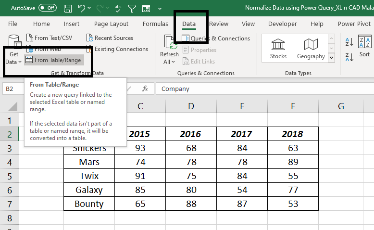Click the Refresh All icon

click(x=170, y=42)
